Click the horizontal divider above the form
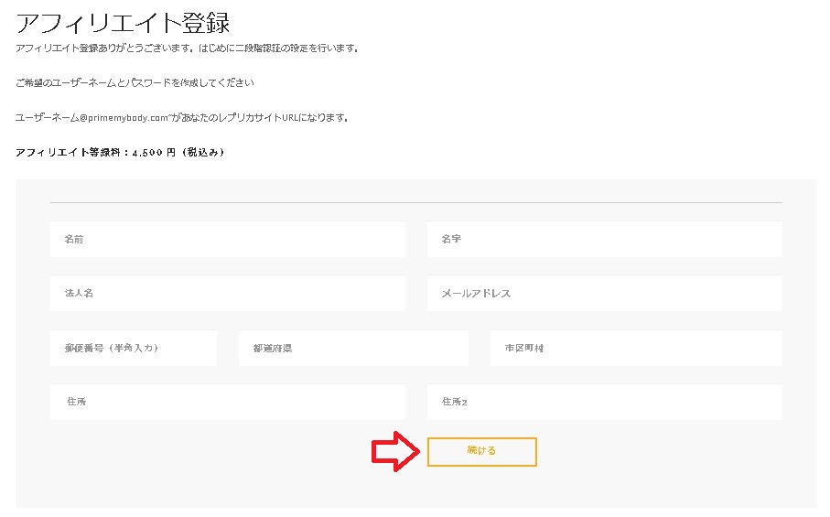The height and width of the screenshot is (517, 830). pos(415,201)
